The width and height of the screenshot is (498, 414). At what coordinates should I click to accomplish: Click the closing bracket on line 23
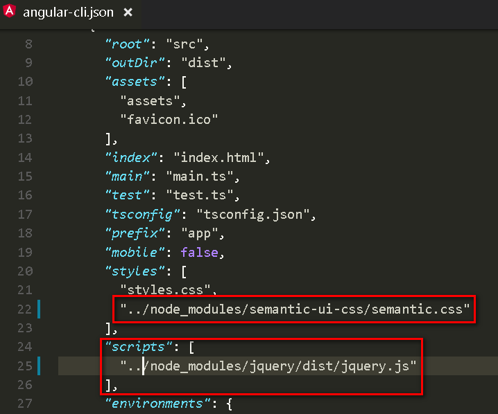click(x=109, y=328)
